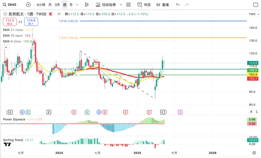Select the 4小時 timeframe

tap(41, 5)
